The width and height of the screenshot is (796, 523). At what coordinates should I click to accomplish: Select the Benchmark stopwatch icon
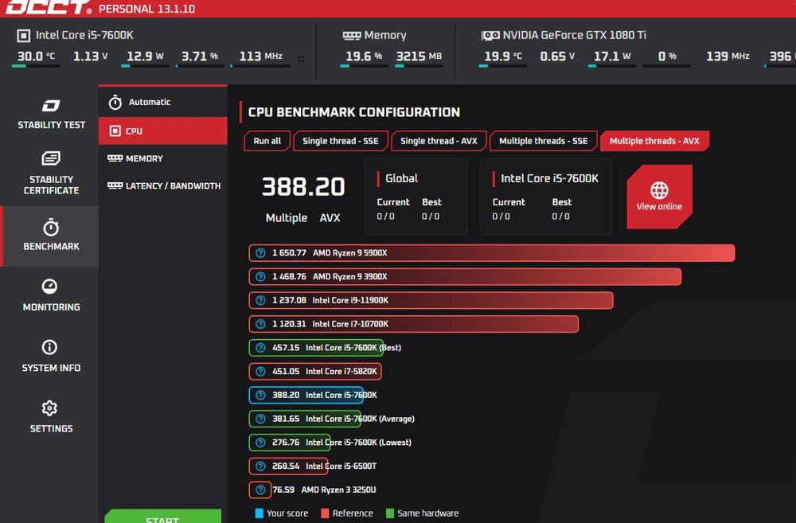(x=51, y=228)
